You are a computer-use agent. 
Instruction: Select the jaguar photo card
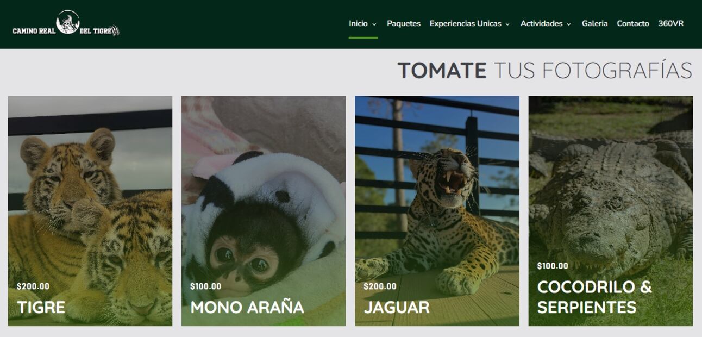pos(437,211)
